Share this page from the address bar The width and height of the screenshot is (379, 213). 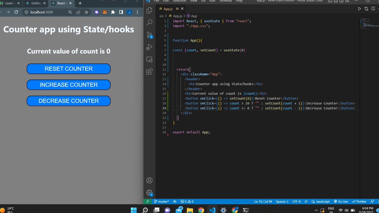tap(78, 12)
